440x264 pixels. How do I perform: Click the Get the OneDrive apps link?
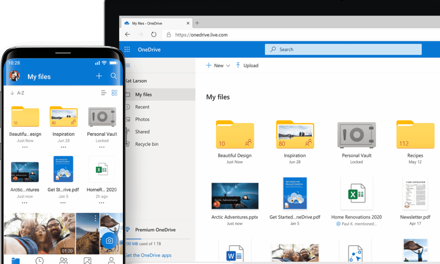[x=148, y=255]
